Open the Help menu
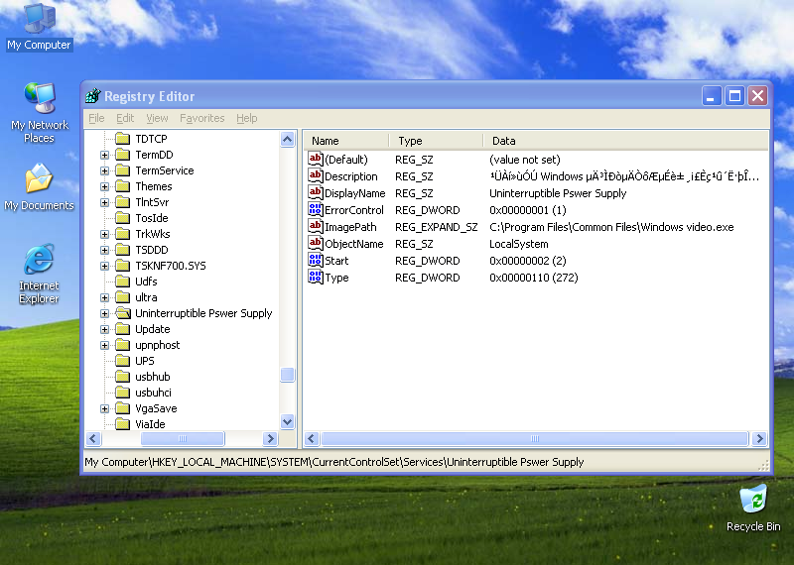Image resolution: width=794 pixels, height=565 pixels. pyautogui.click(x=246, y=118)
